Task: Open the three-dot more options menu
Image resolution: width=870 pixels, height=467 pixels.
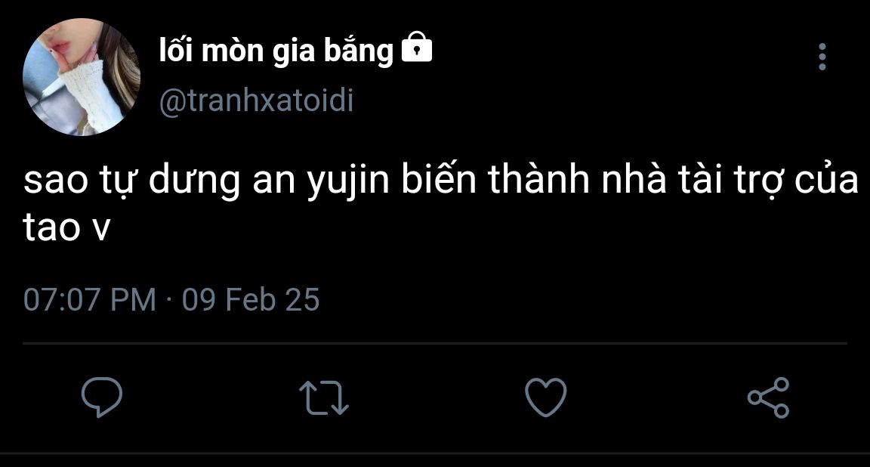Action: [x=822, y=57]
